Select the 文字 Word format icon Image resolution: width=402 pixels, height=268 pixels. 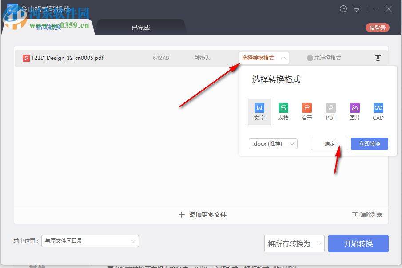[259, 112]
